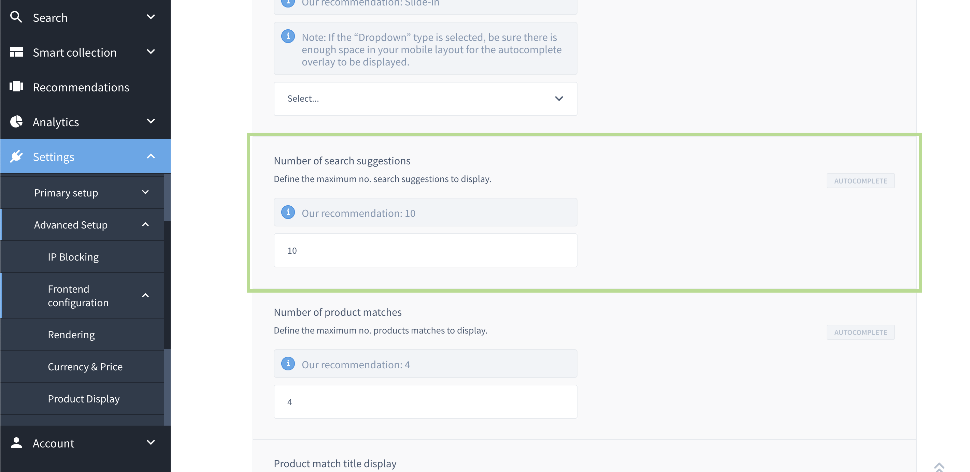Click the Smart collection grid icon

(17, 52)
